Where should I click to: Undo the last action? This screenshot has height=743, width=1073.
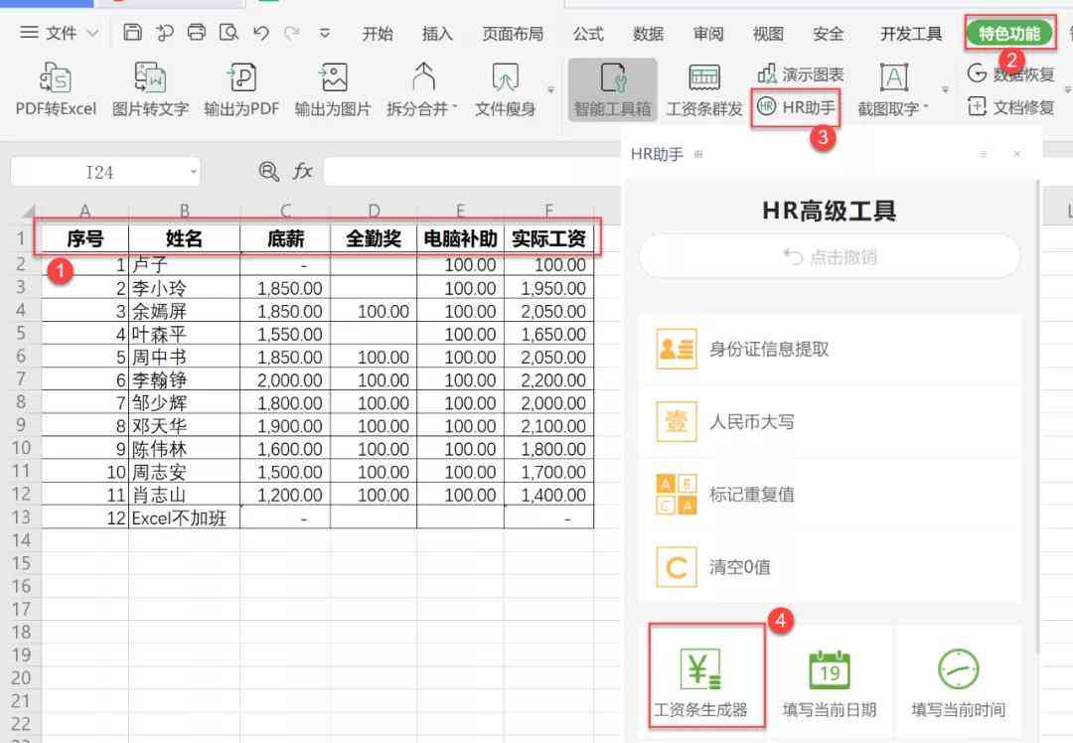point(260,32)
